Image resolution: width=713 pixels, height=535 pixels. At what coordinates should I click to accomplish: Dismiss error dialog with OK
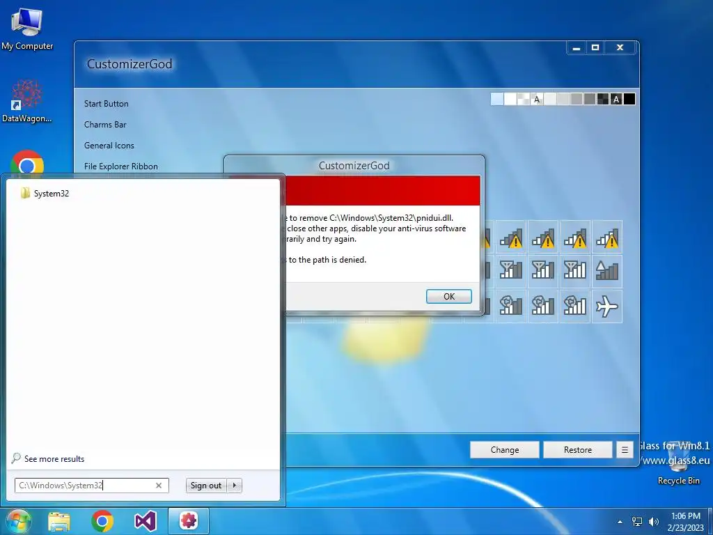(x=449, y=297)
